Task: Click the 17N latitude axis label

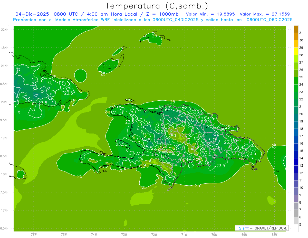Action: click(4, 210)
